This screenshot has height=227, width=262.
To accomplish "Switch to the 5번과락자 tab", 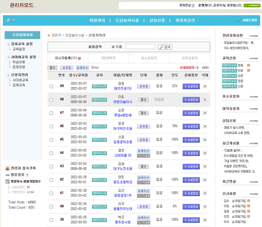I will [108, 58].
